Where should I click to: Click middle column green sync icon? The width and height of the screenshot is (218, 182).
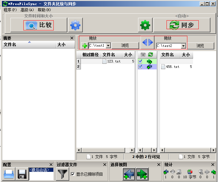point(151,55)
